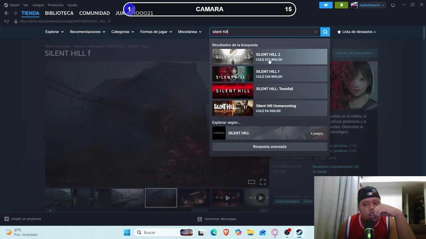Open the Amigos menu
Viewport: 426px width, 239px height.
[38, 5]
